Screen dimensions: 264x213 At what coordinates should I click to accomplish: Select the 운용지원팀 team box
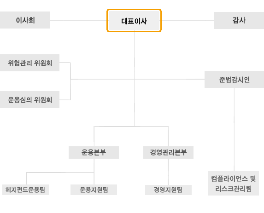click(x=94, y=190)
